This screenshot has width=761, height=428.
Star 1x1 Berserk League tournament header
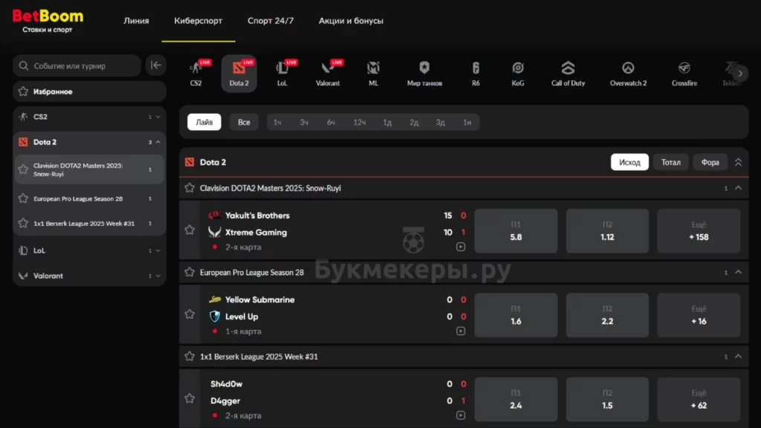click(190, 356)
